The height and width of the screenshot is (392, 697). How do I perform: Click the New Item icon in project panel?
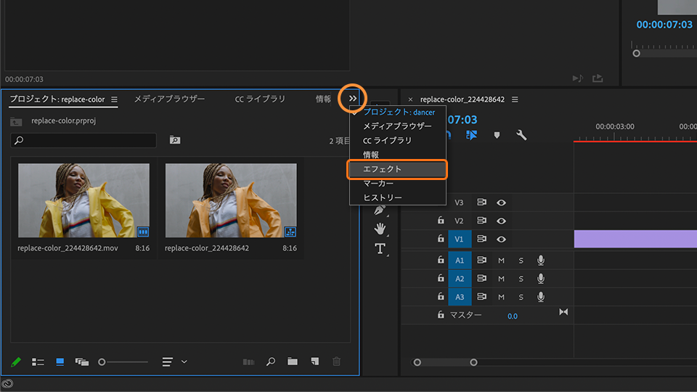[314, 362]
